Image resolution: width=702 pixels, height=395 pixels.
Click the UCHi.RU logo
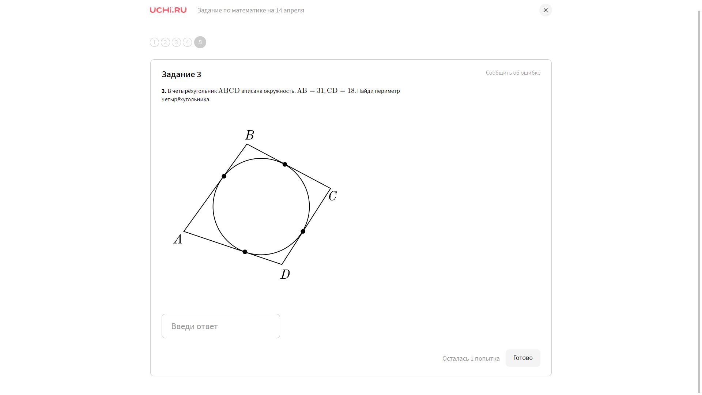pos(168,10)
